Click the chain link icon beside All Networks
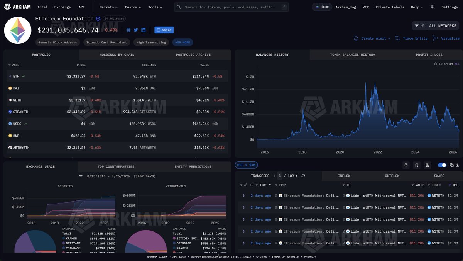 coord(422,26)
